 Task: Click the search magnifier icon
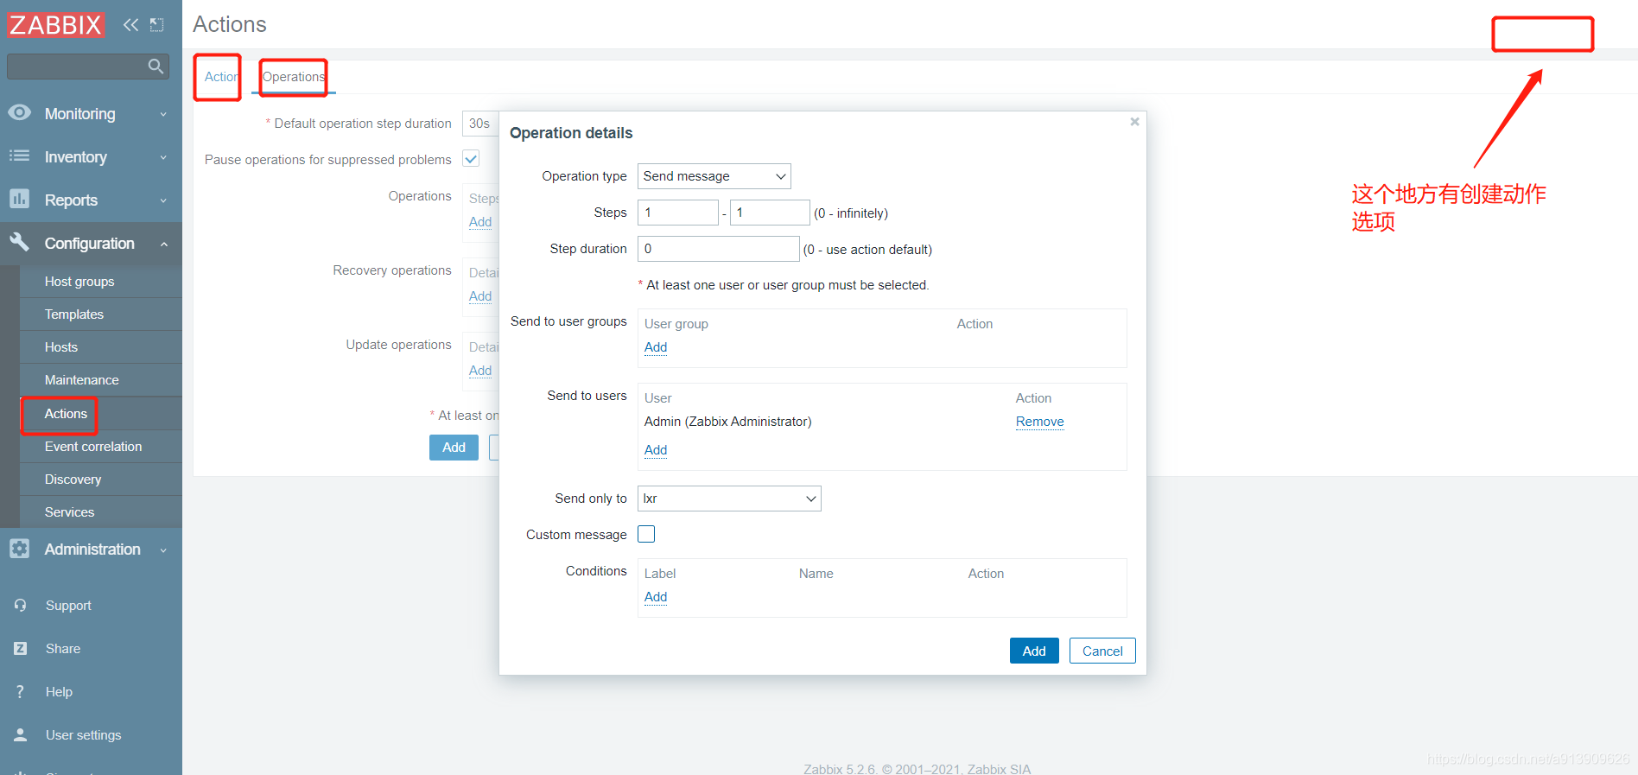(x=156, y=66)
